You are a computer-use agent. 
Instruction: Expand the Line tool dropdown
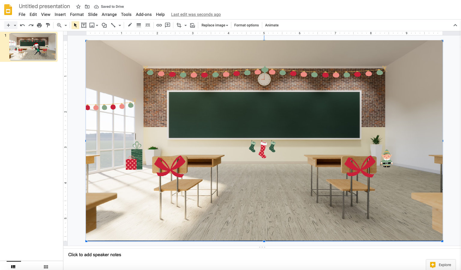(x=119, y=25)
